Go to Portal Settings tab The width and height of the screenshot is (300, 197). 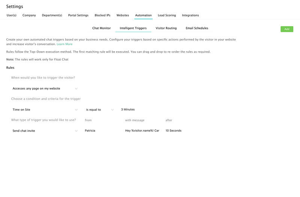pos(78,15)
